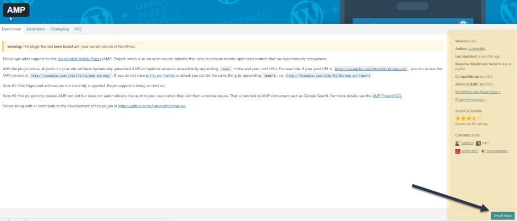
Task: Click potatomaster contributor avatar
Action: (x=483, y=151)
